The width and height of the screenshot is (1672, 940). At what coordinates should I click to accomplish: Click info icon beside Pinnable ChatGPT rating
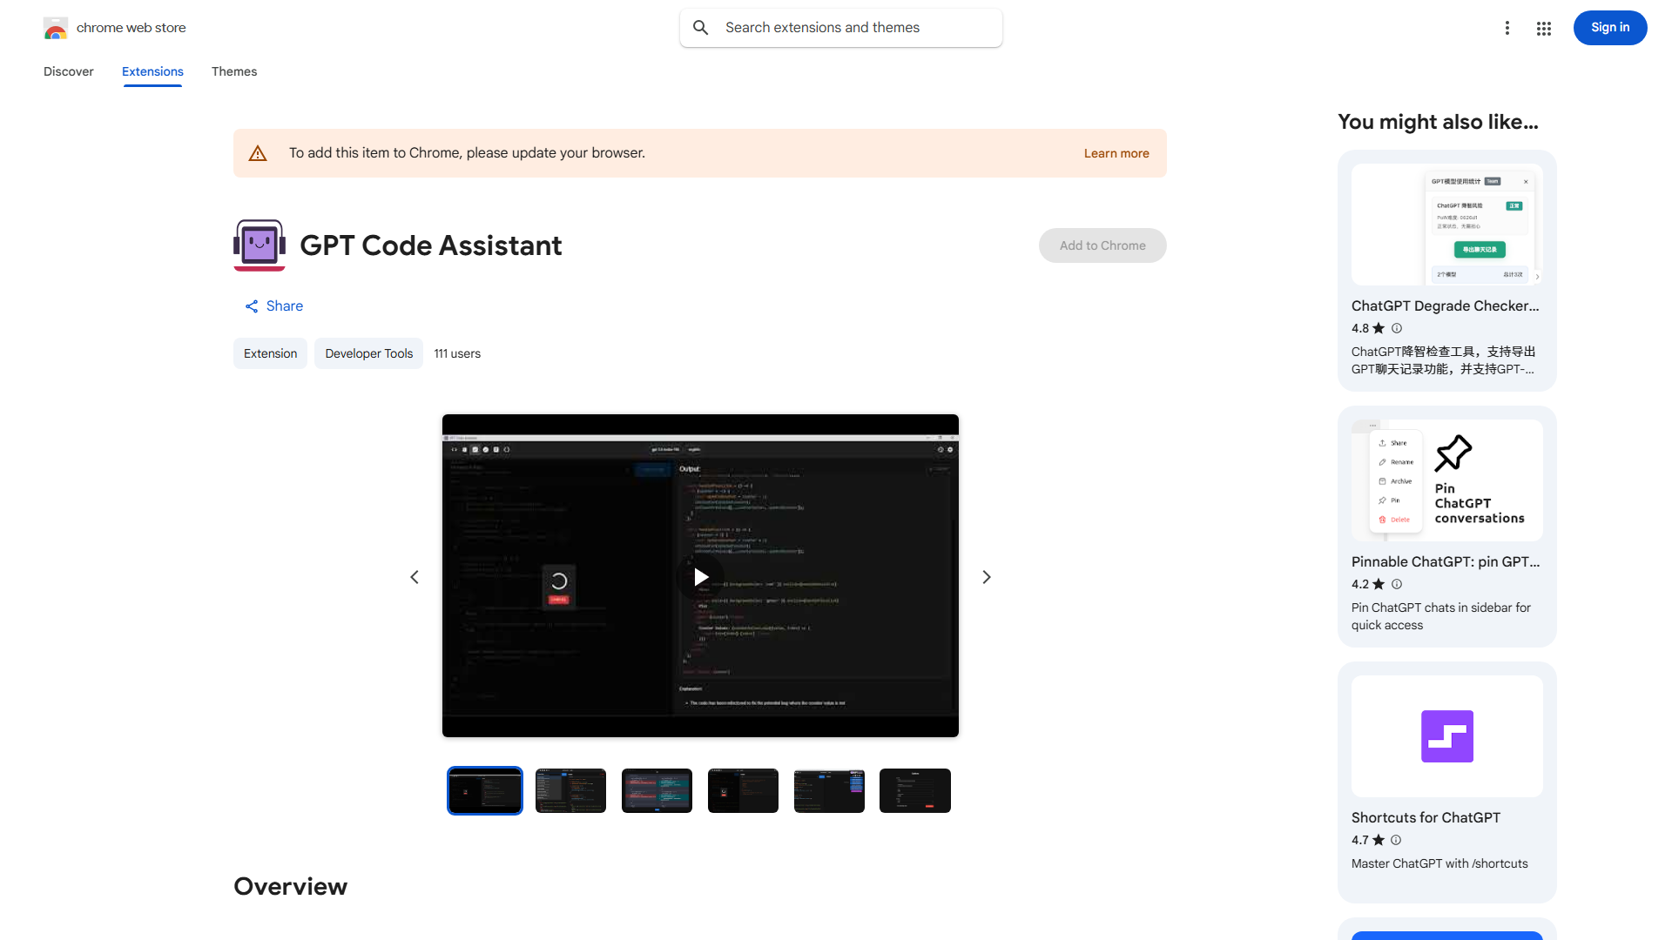(x=1396, y=584)
